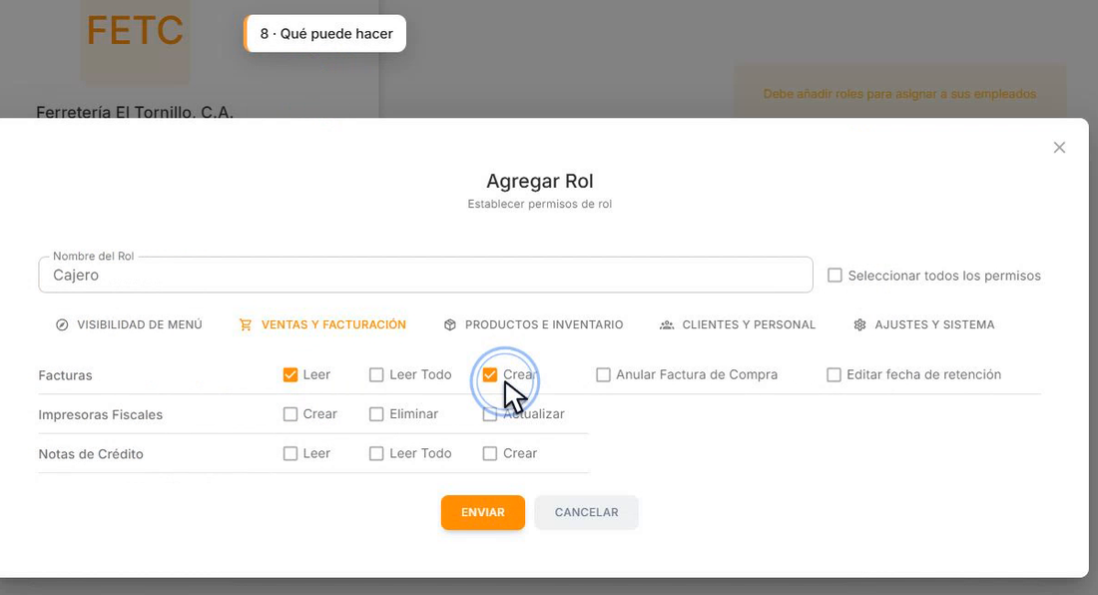Switch to Clientes y Personal tab

(x=738, y=324)
